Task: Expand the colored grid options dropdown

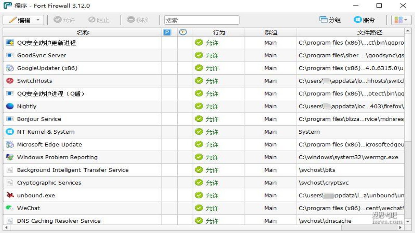Action: click(x=401, y=20)
